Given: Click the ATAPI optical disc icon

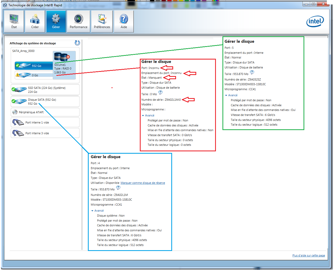Looking at the screenshot, I should pos(15,112).
